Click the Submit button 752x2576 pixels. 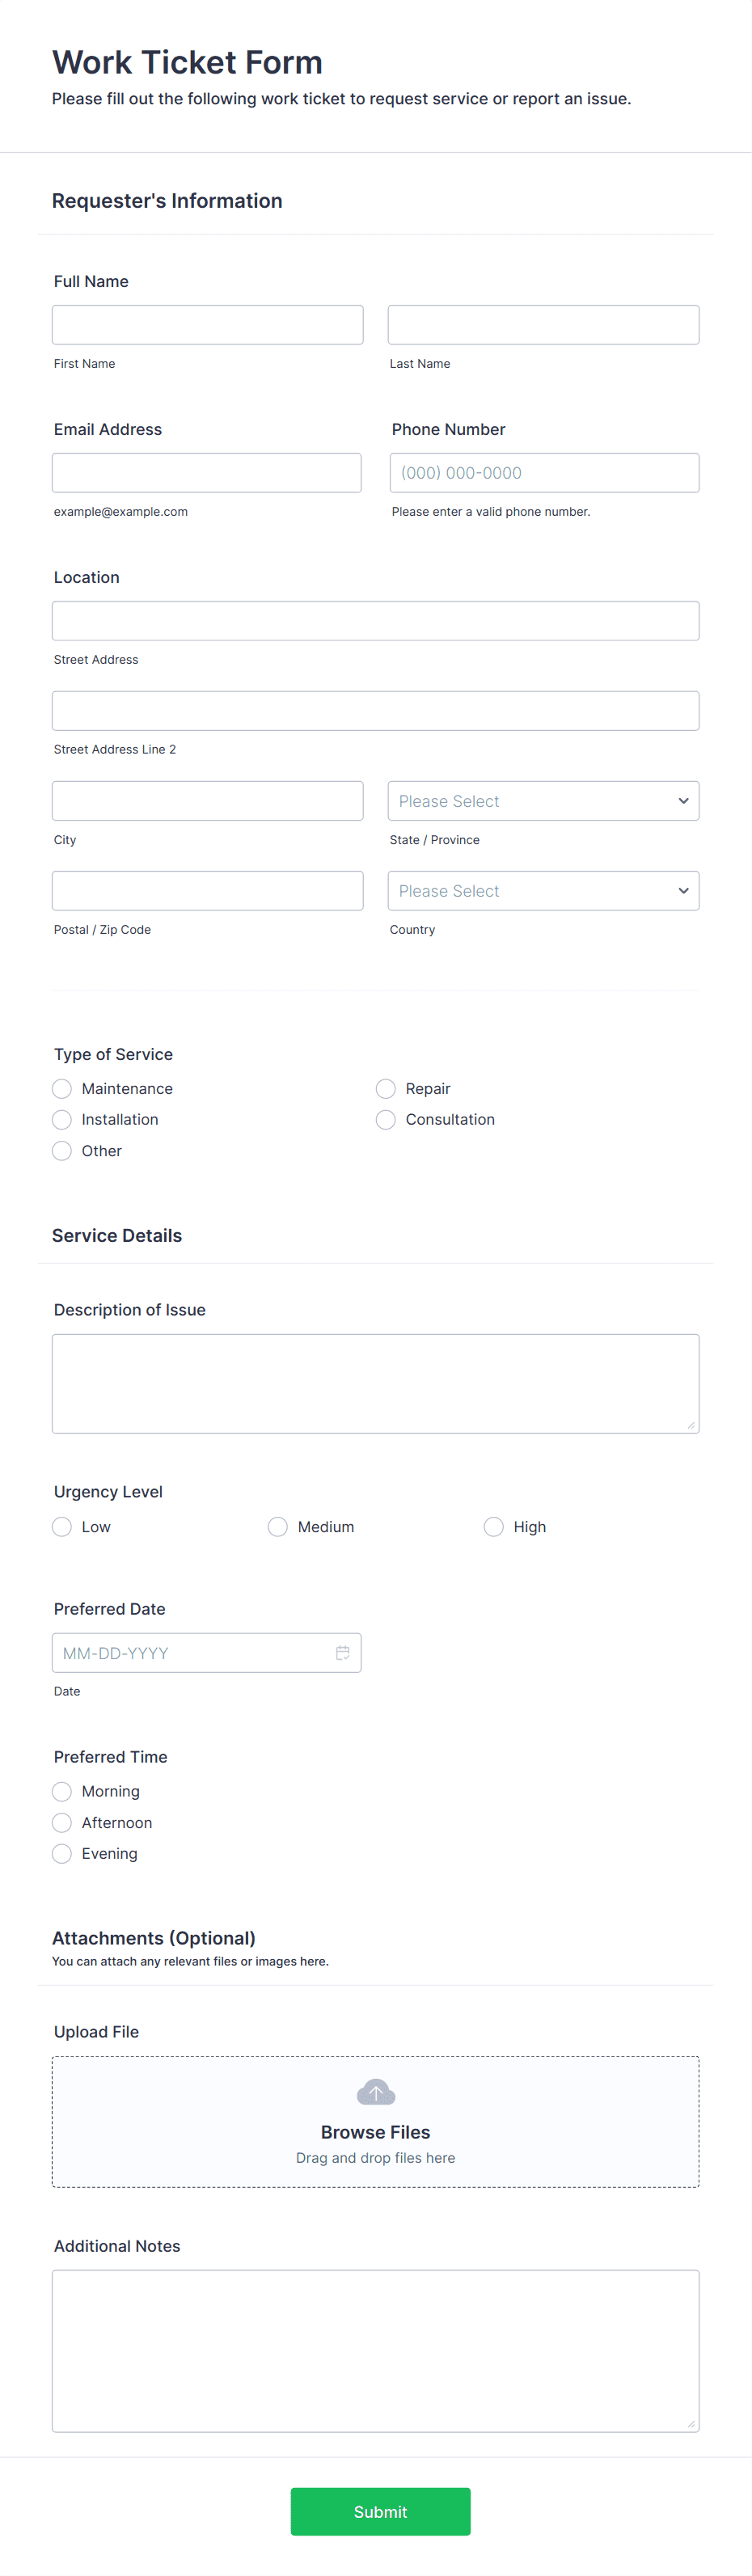point(380,2511)
